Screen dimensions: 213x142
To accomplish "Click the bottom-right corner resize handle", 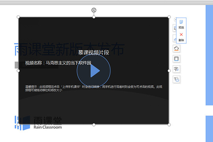I will click(x=169, y=125).
